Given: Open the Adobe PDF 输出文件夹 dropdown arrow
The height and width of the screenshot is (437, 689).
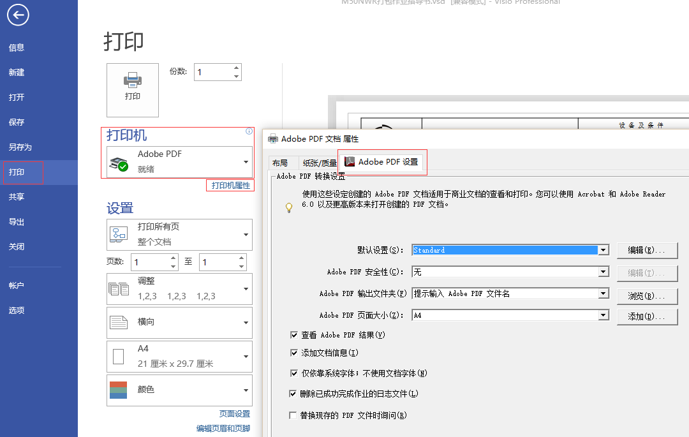Looking at the screenshot, I should click(604, 293).
